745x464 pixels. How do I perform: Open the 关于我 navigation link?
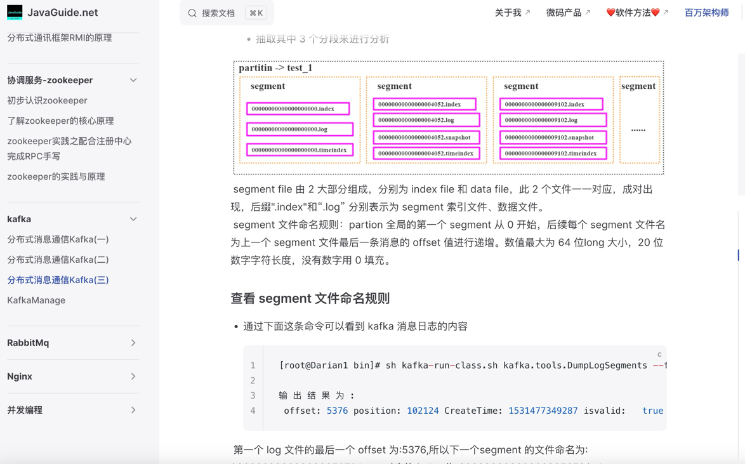click(x=508, y=13)
